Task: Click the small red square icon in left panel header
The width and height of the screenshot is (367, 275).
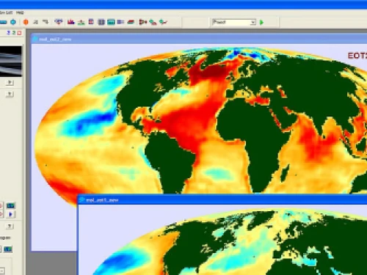Action: pos(19,33)
